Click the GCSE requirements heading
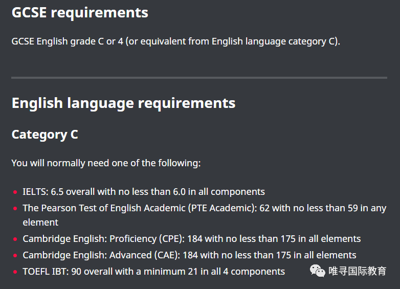Screen dimensions: 400x289 point(80,13)
